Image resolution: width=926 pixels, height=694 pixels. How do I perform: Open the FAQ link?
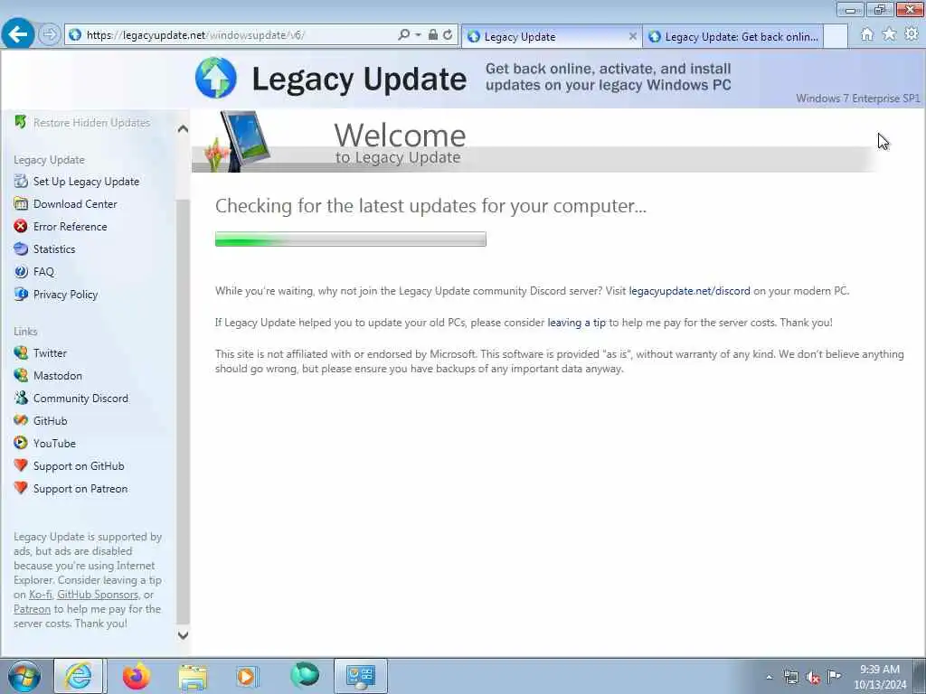[43, 272]
